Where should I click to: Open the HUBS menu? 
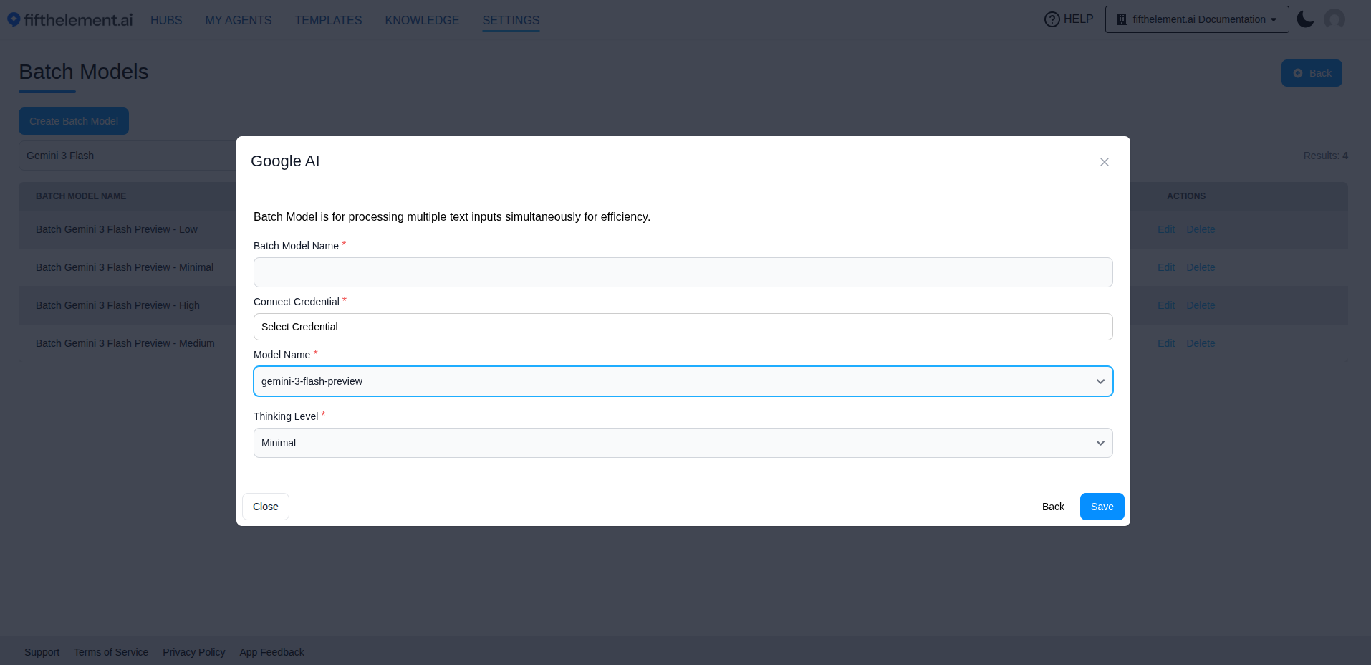[x=166, y=20]
